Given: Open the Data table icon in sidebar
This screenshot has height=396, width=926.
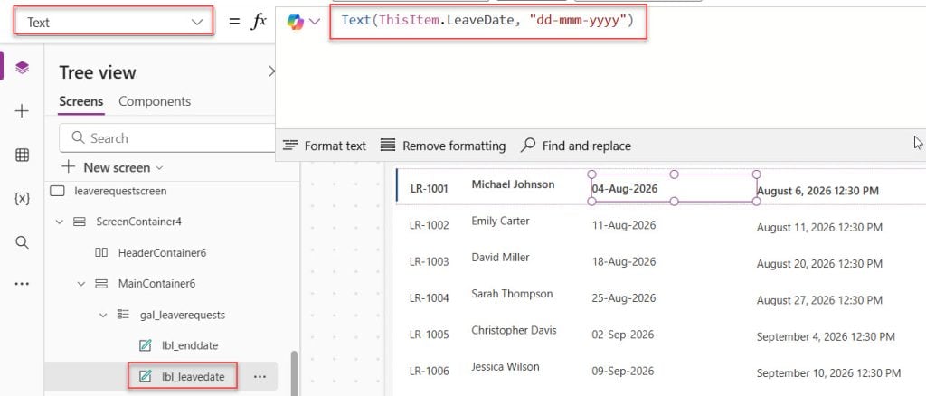Looking at the screenshot, I should tap(22, 156).
